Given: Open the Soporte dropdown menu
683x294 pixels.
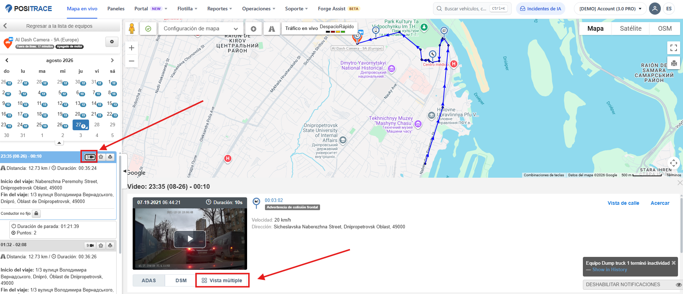Looking at the screenshot, I should (x=296, y=9).
